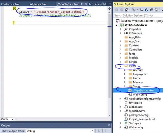This screenshot has width=163, height=133.
Task: Close the _ViewStart.cshtml tab
Action: click(86, 4)
